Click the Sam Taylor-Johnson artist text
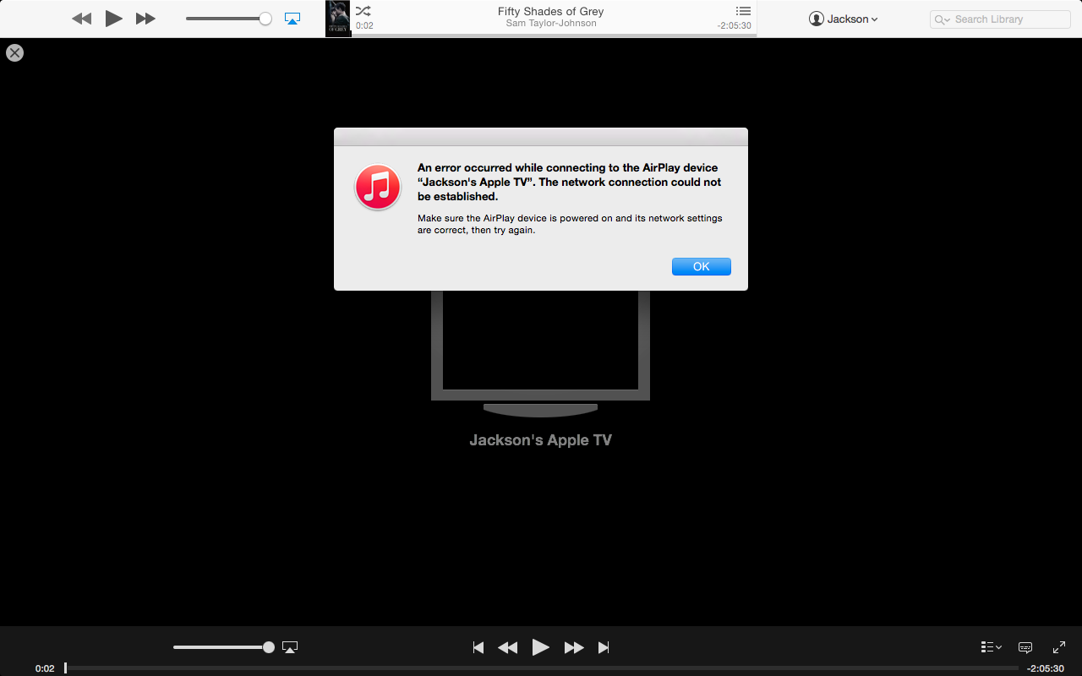Screen dimensions: 1082x676 click(x=551, y=24)
